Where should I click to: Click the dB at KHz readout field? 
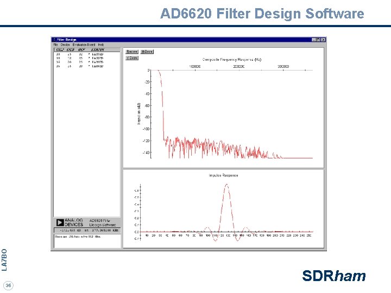(x=87, y=230)
